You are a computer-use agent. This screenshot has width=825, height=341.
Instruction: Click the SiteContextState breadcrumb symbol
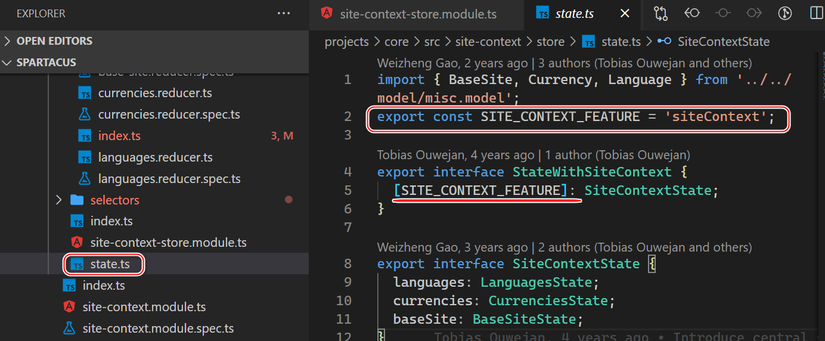723,42
